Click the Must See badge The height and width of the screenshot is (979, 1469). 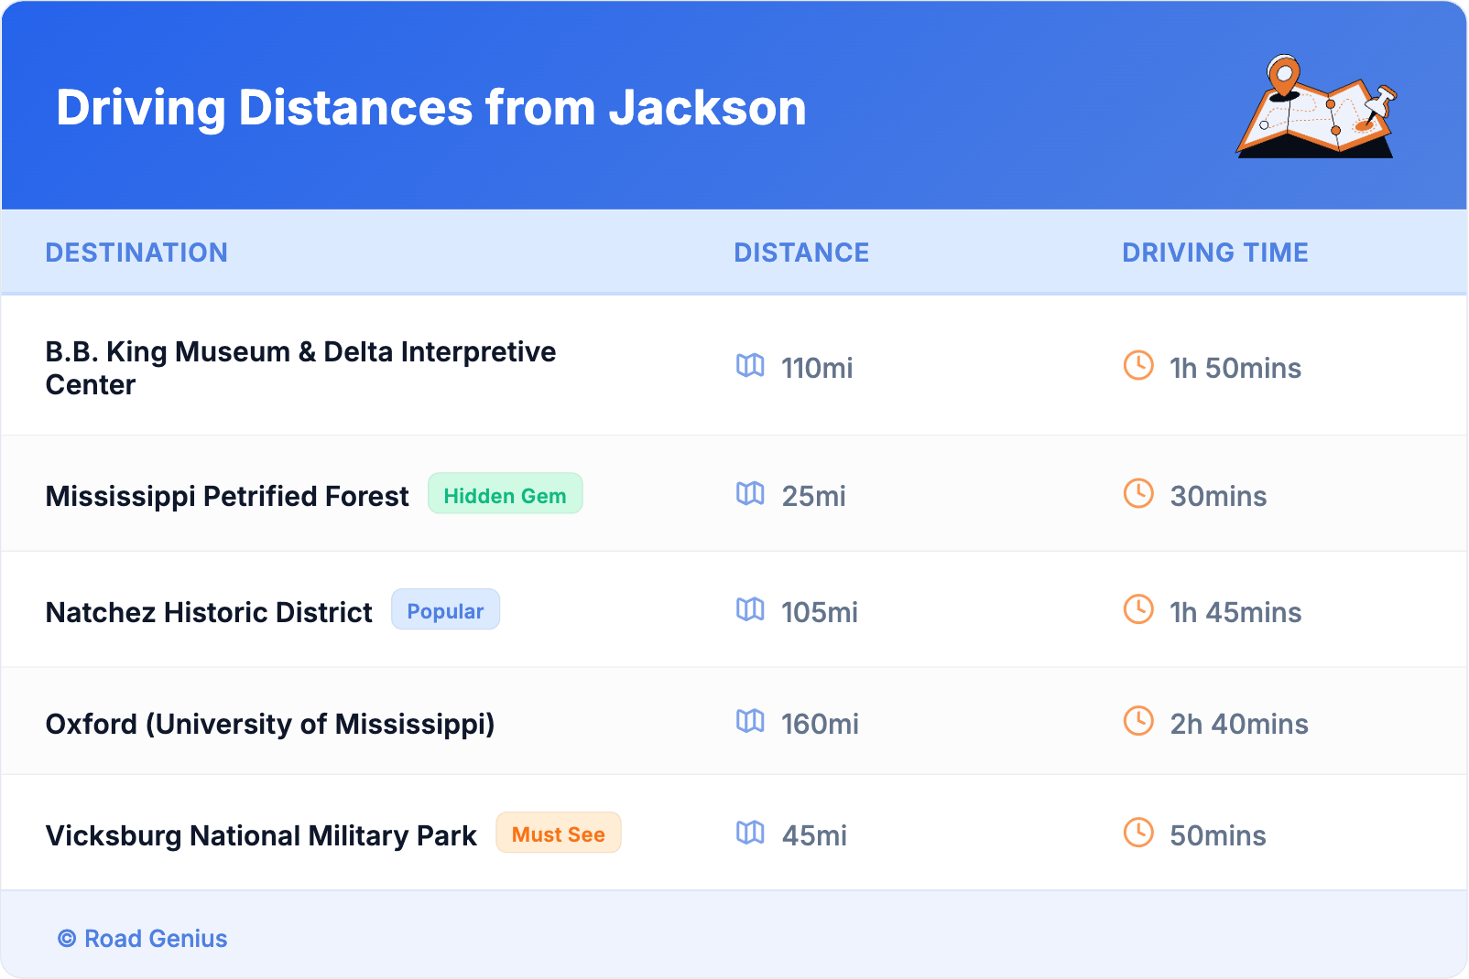point(558,834)
